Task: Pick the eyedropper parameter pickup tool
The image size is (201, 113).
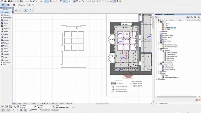Action: tap(34, 1)
